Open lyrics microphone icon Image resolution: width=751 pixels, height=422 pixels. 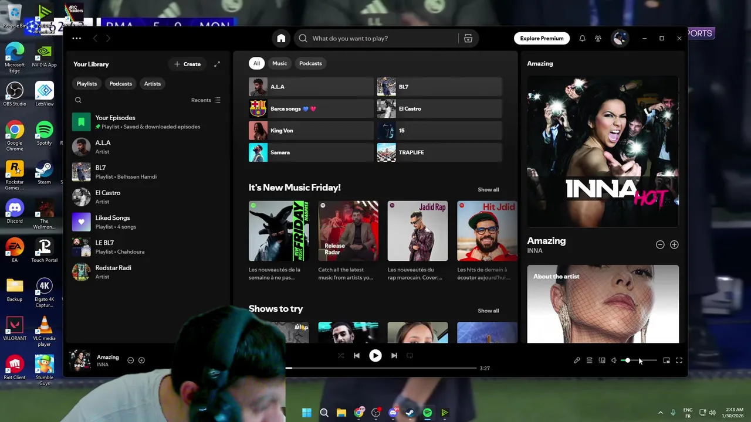577,360
